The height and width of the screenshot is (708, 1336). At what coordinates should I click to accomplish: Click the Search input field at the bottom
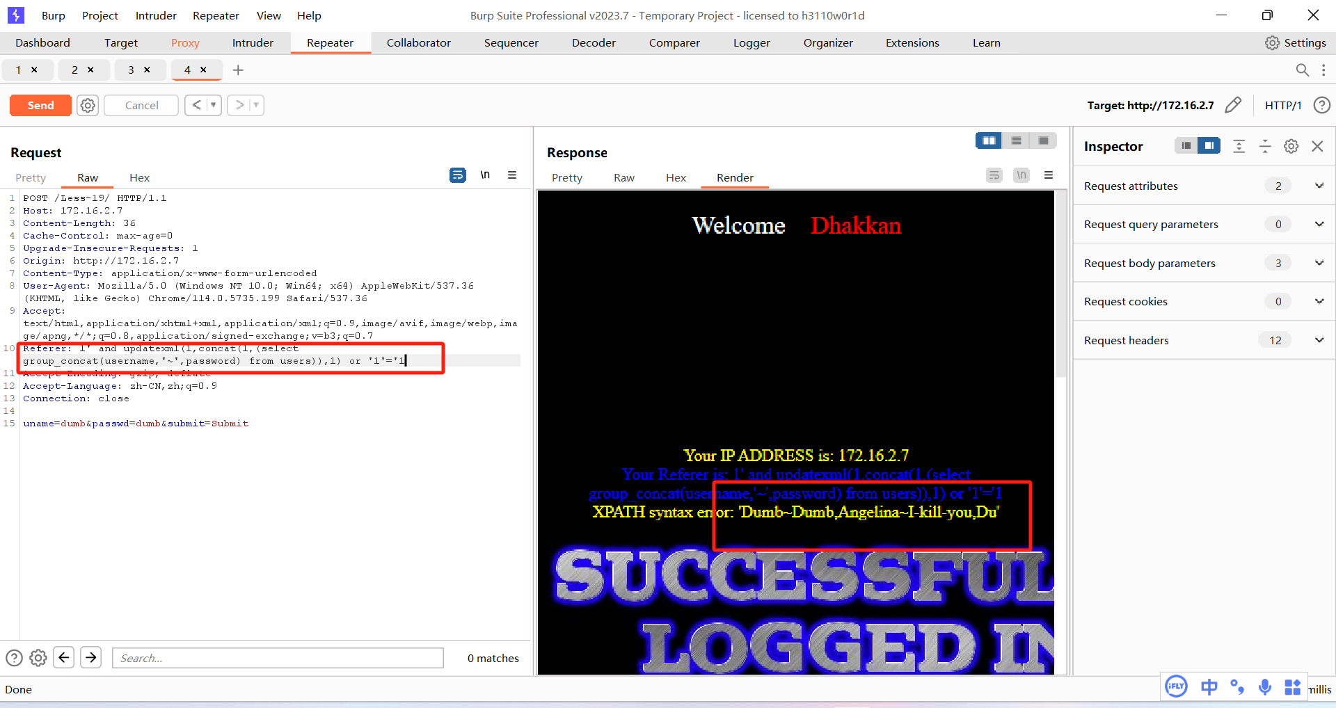277,657
